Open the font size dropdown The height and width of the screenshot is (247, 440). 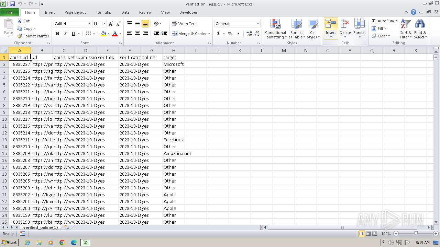point(104,24)
